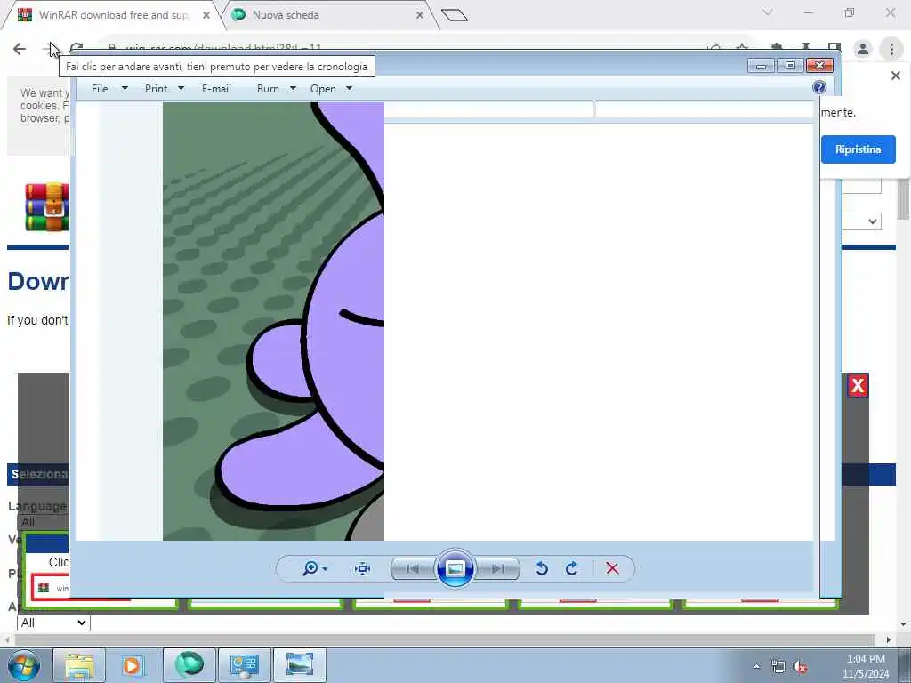This screenshot has width=911, height=683.
Task: Click the muted volume tray icon
Action: pyautogui.click(x=800, y=667)
